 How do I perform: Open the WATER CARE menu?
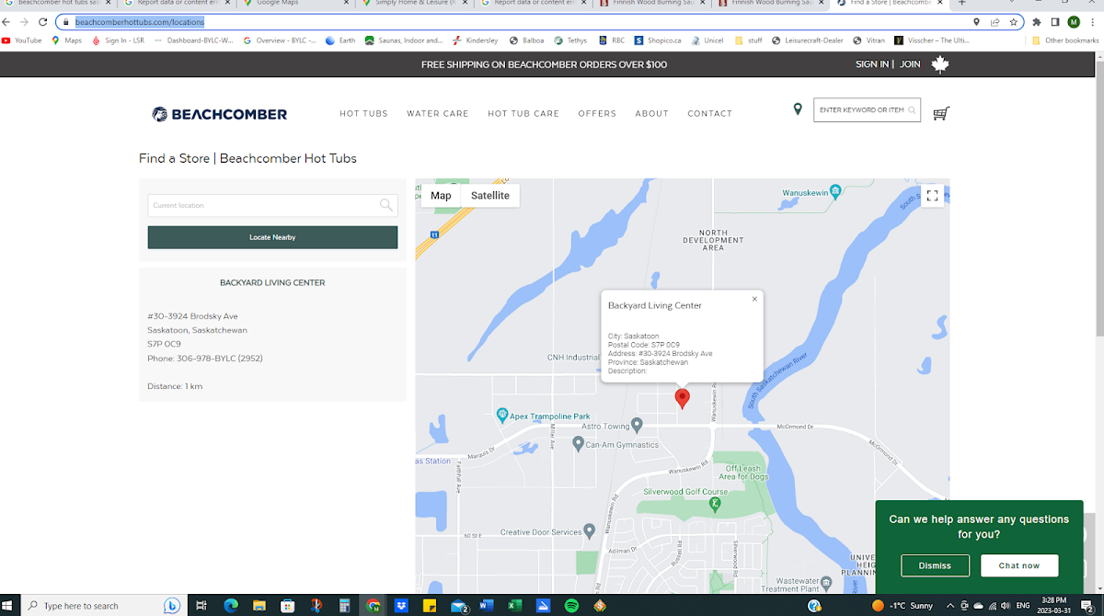[x=438, y=114]
